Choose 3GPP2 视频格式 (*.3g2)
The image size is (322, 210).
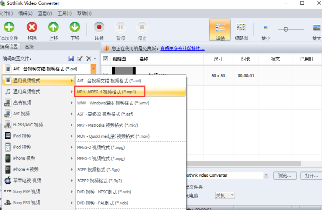(x=131, y=181)
